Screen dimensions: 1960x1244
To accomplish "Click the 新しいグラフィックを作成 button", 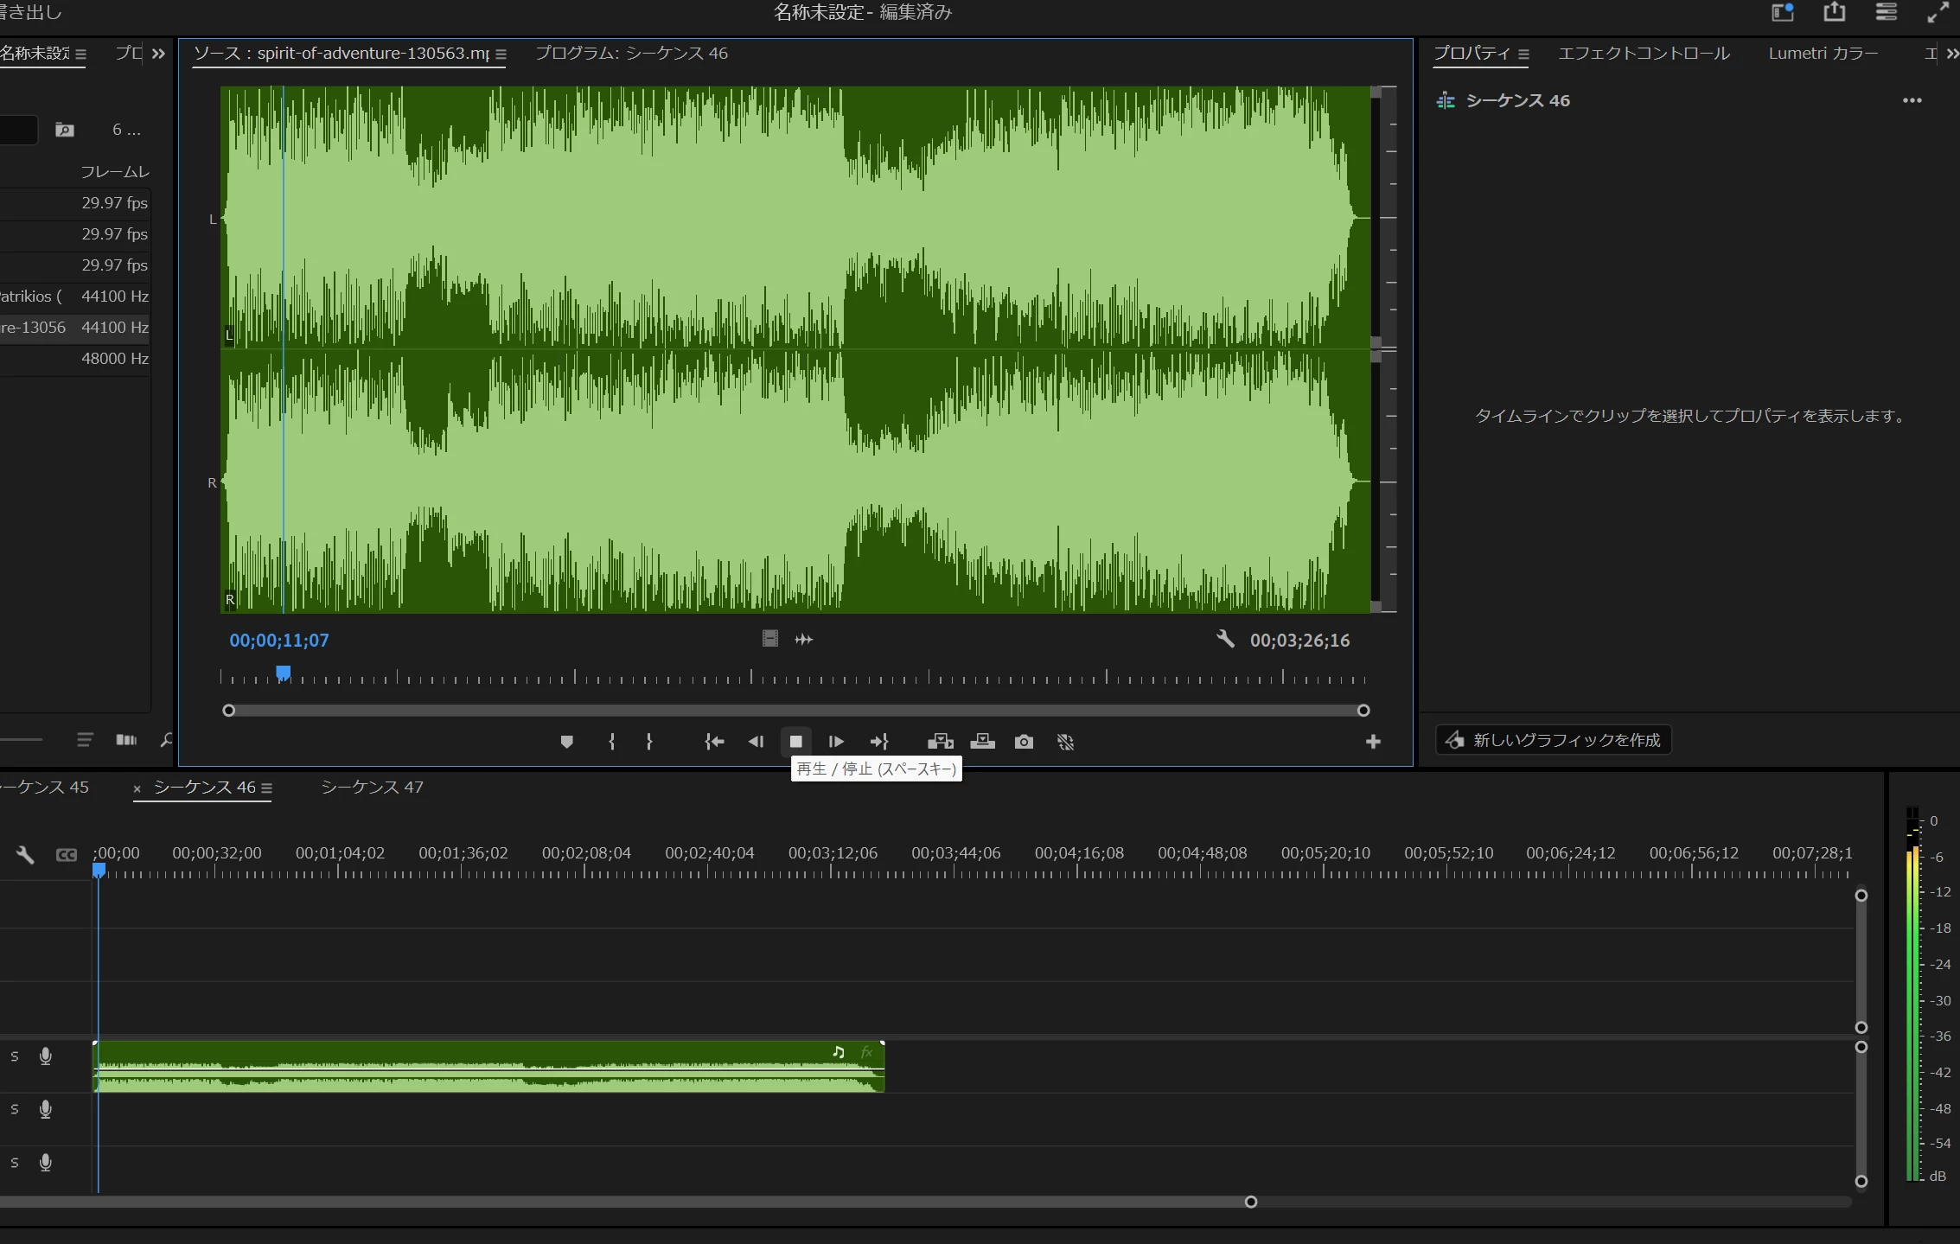I will 1554,740.
